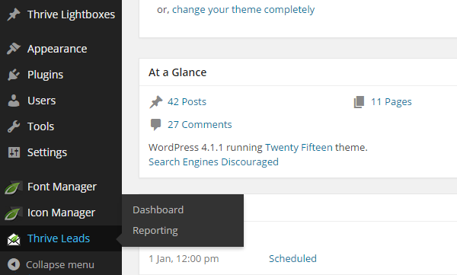Select the Thrive Leads menu label

[x=59, y=238]
